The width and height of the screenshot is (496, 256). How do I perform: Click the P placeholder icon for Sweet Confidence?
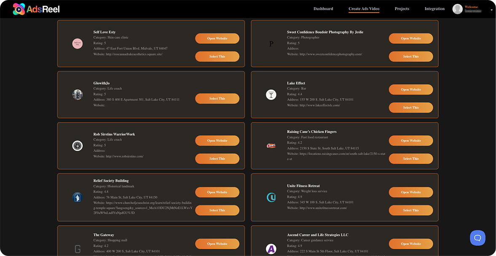point(271,43)
